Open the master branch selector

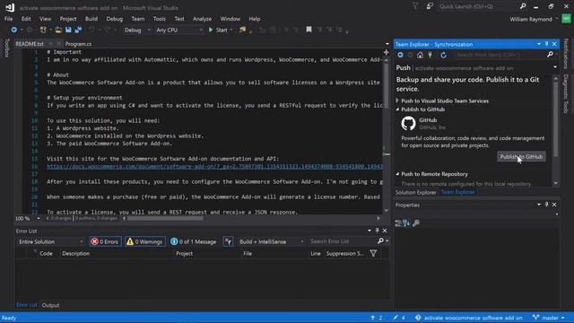click(549, 318)
